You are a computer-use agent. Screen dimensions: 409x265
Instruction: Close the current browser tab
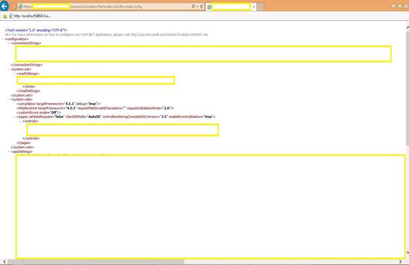(x=254, y=7)
